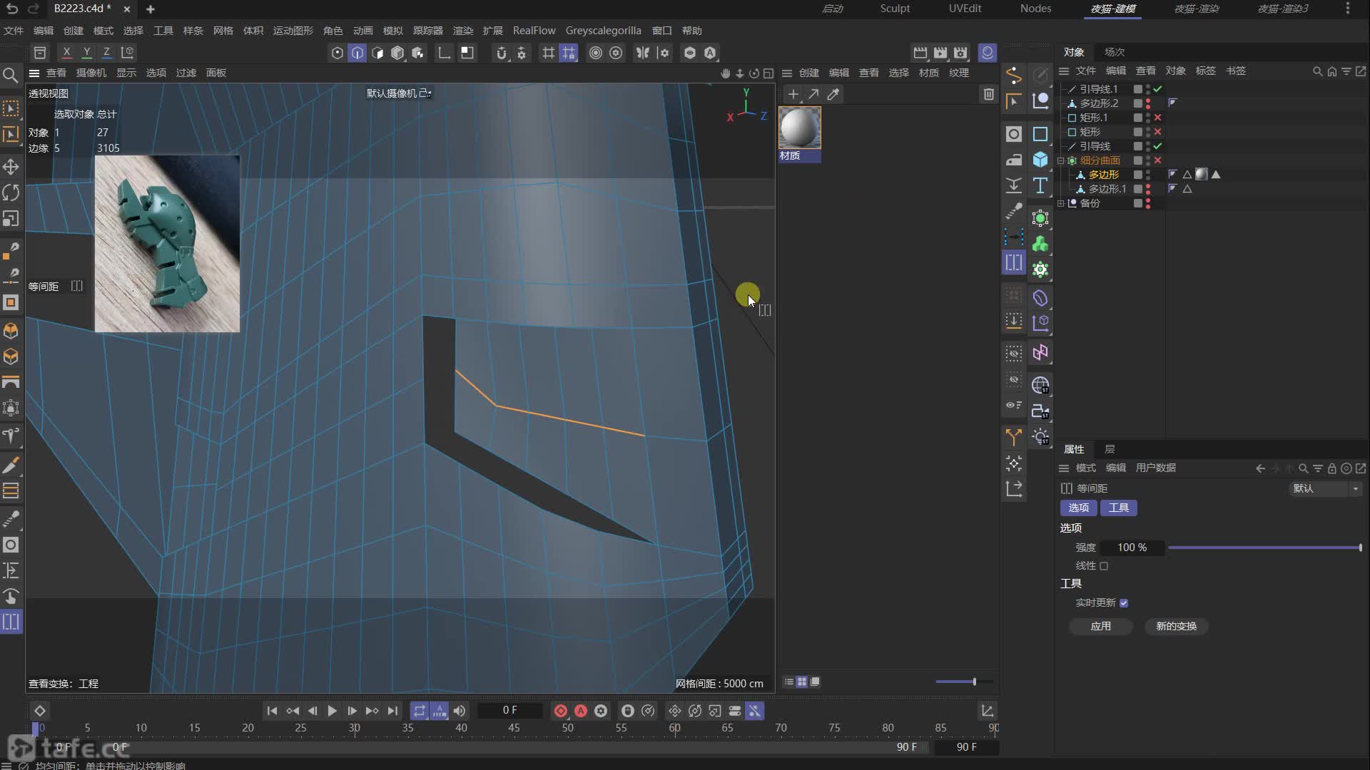The image size is (1370, 770).
Task: Switch to the UVEdit layout tab
Action: 965,9
